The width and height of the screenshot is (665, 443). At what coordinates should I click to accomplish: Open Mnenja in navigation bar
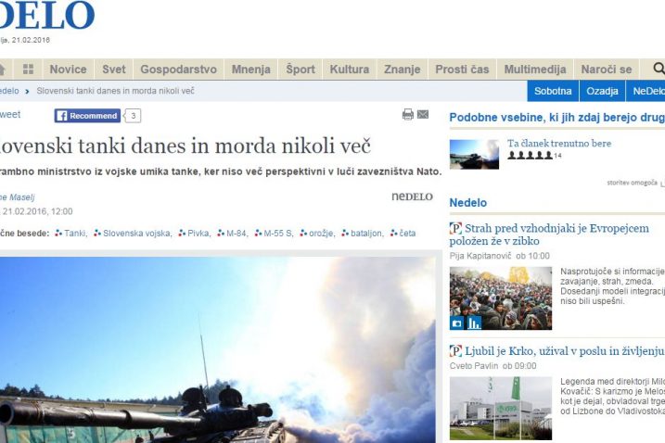point(251,70)
